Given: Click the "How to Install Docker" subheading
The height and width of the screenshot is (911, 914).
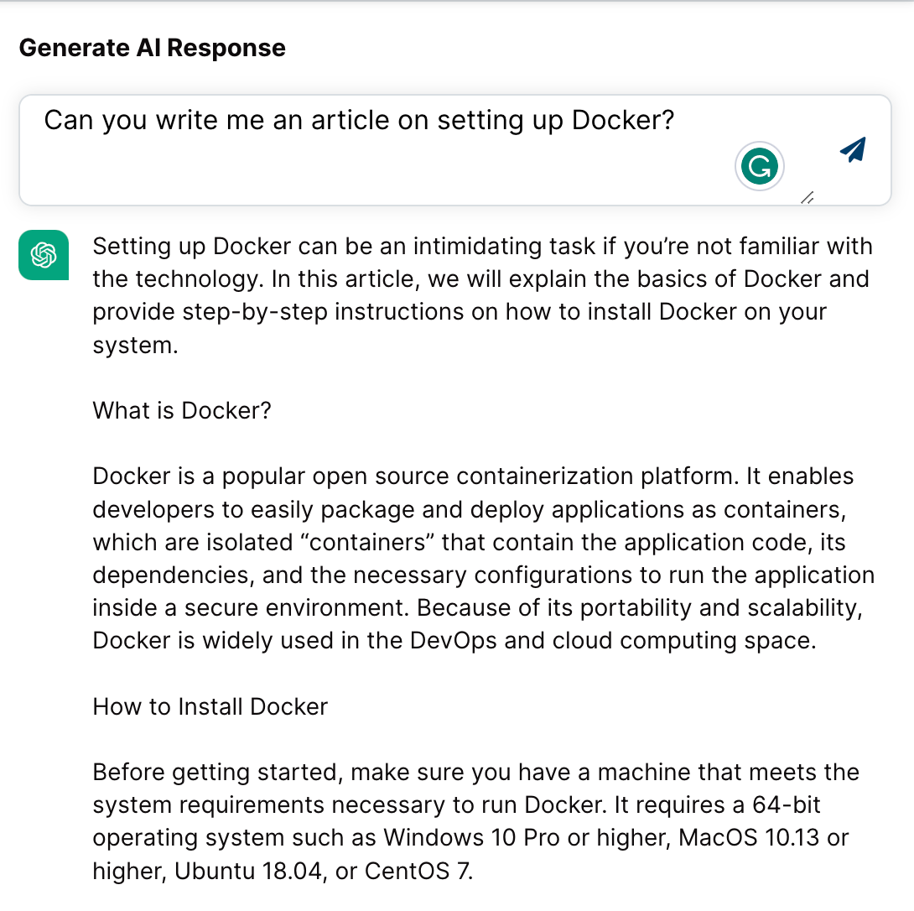Looking at the screenshot, I should coord(210,707).
